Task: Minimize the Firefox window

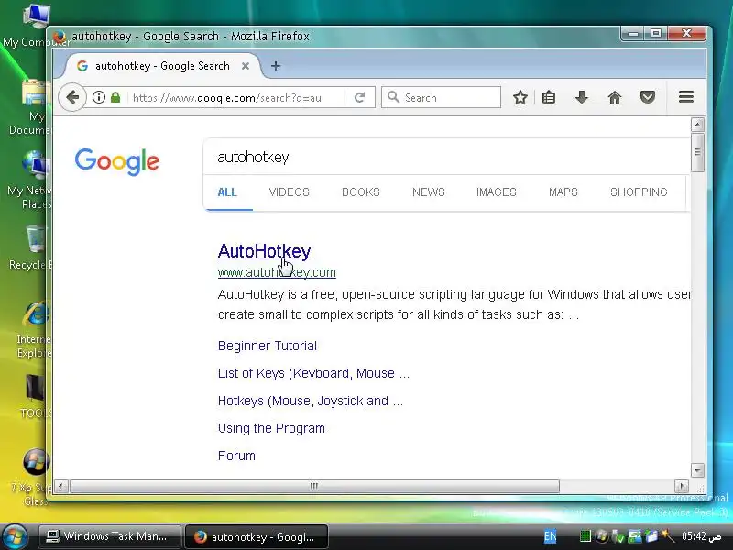Action: click(633, 34)
